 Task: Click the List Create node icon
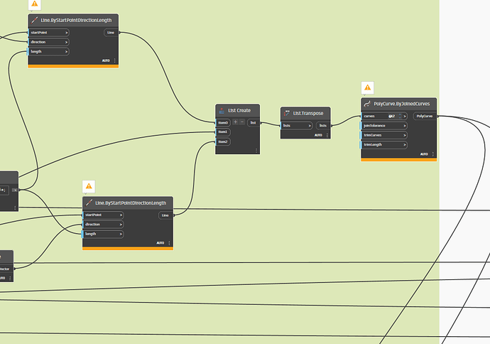222,111
